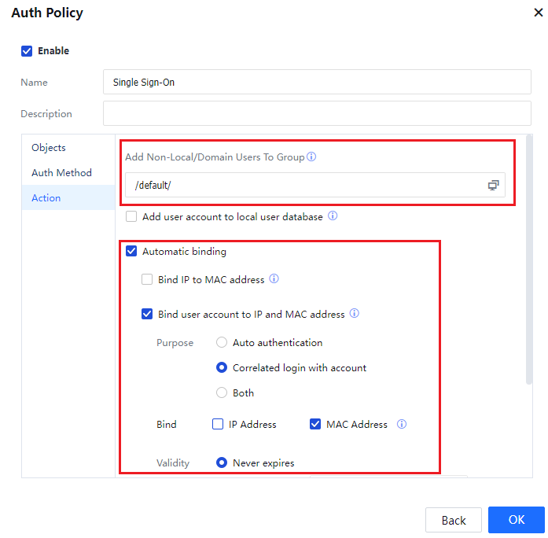Viewport: 548px width, 538px height.
Task: Click info icon beside Bind IP to MAC address
Action: click(274, 279)
